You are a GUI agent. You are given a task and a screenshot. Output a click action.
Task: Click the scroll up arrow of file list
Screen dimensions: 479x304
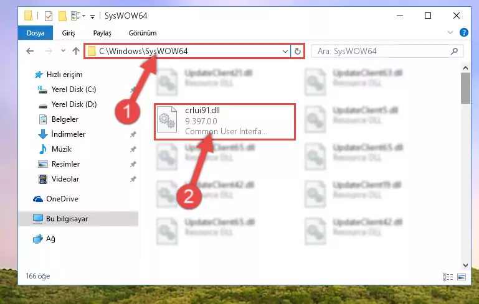(x=465, y=68)
